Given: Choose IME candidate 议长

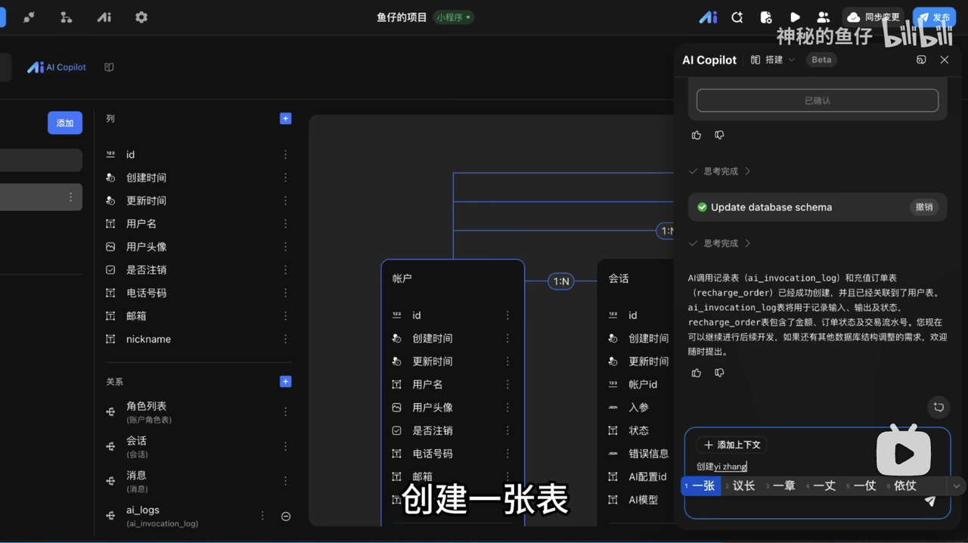Looking at the screenshot, I should click(740, 486).
